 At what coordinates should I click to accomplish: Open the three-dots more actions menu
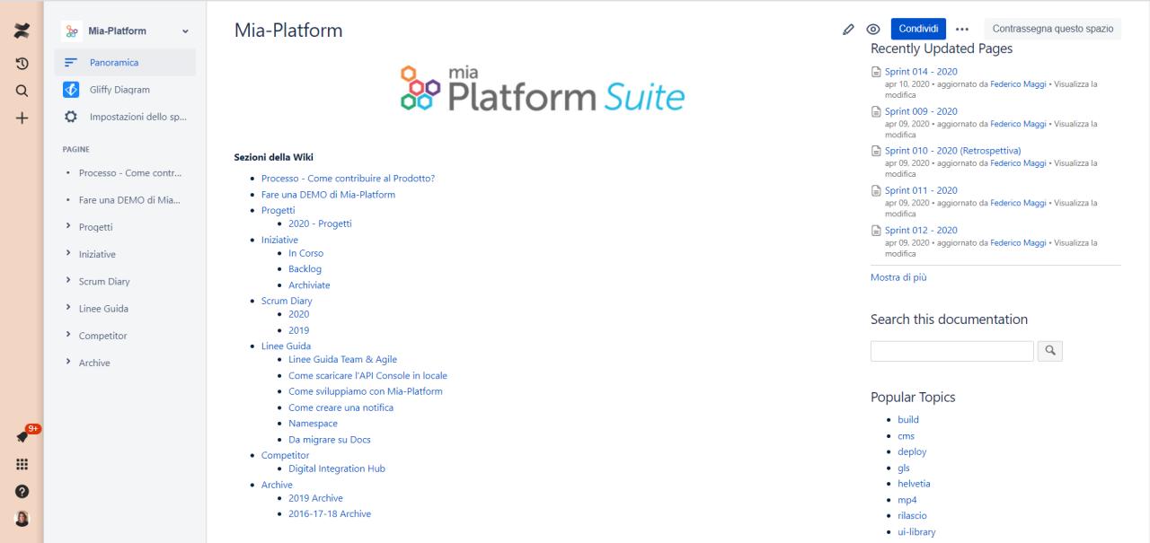[962, 29]
